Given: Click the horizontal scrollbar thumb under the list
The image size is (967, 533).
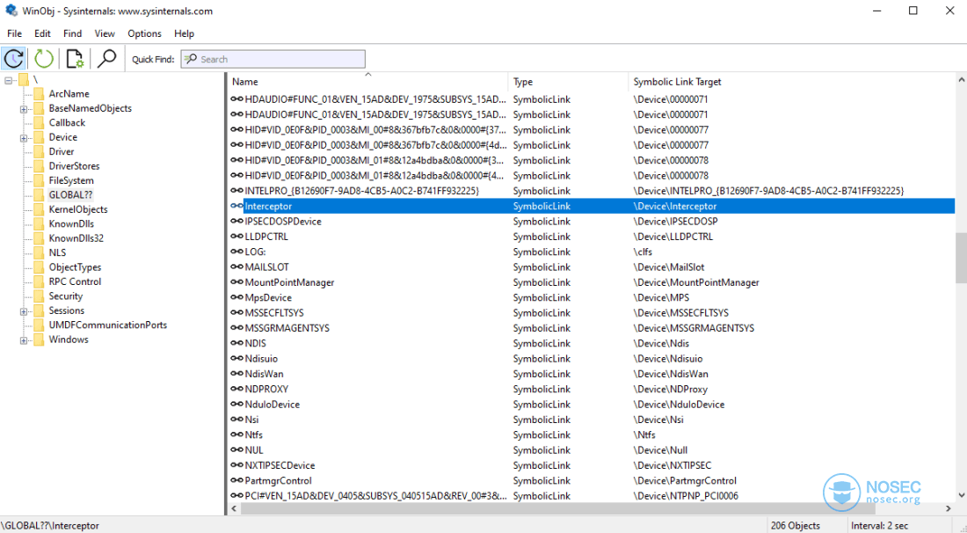Looking at the screenshot, I should 557,509.
